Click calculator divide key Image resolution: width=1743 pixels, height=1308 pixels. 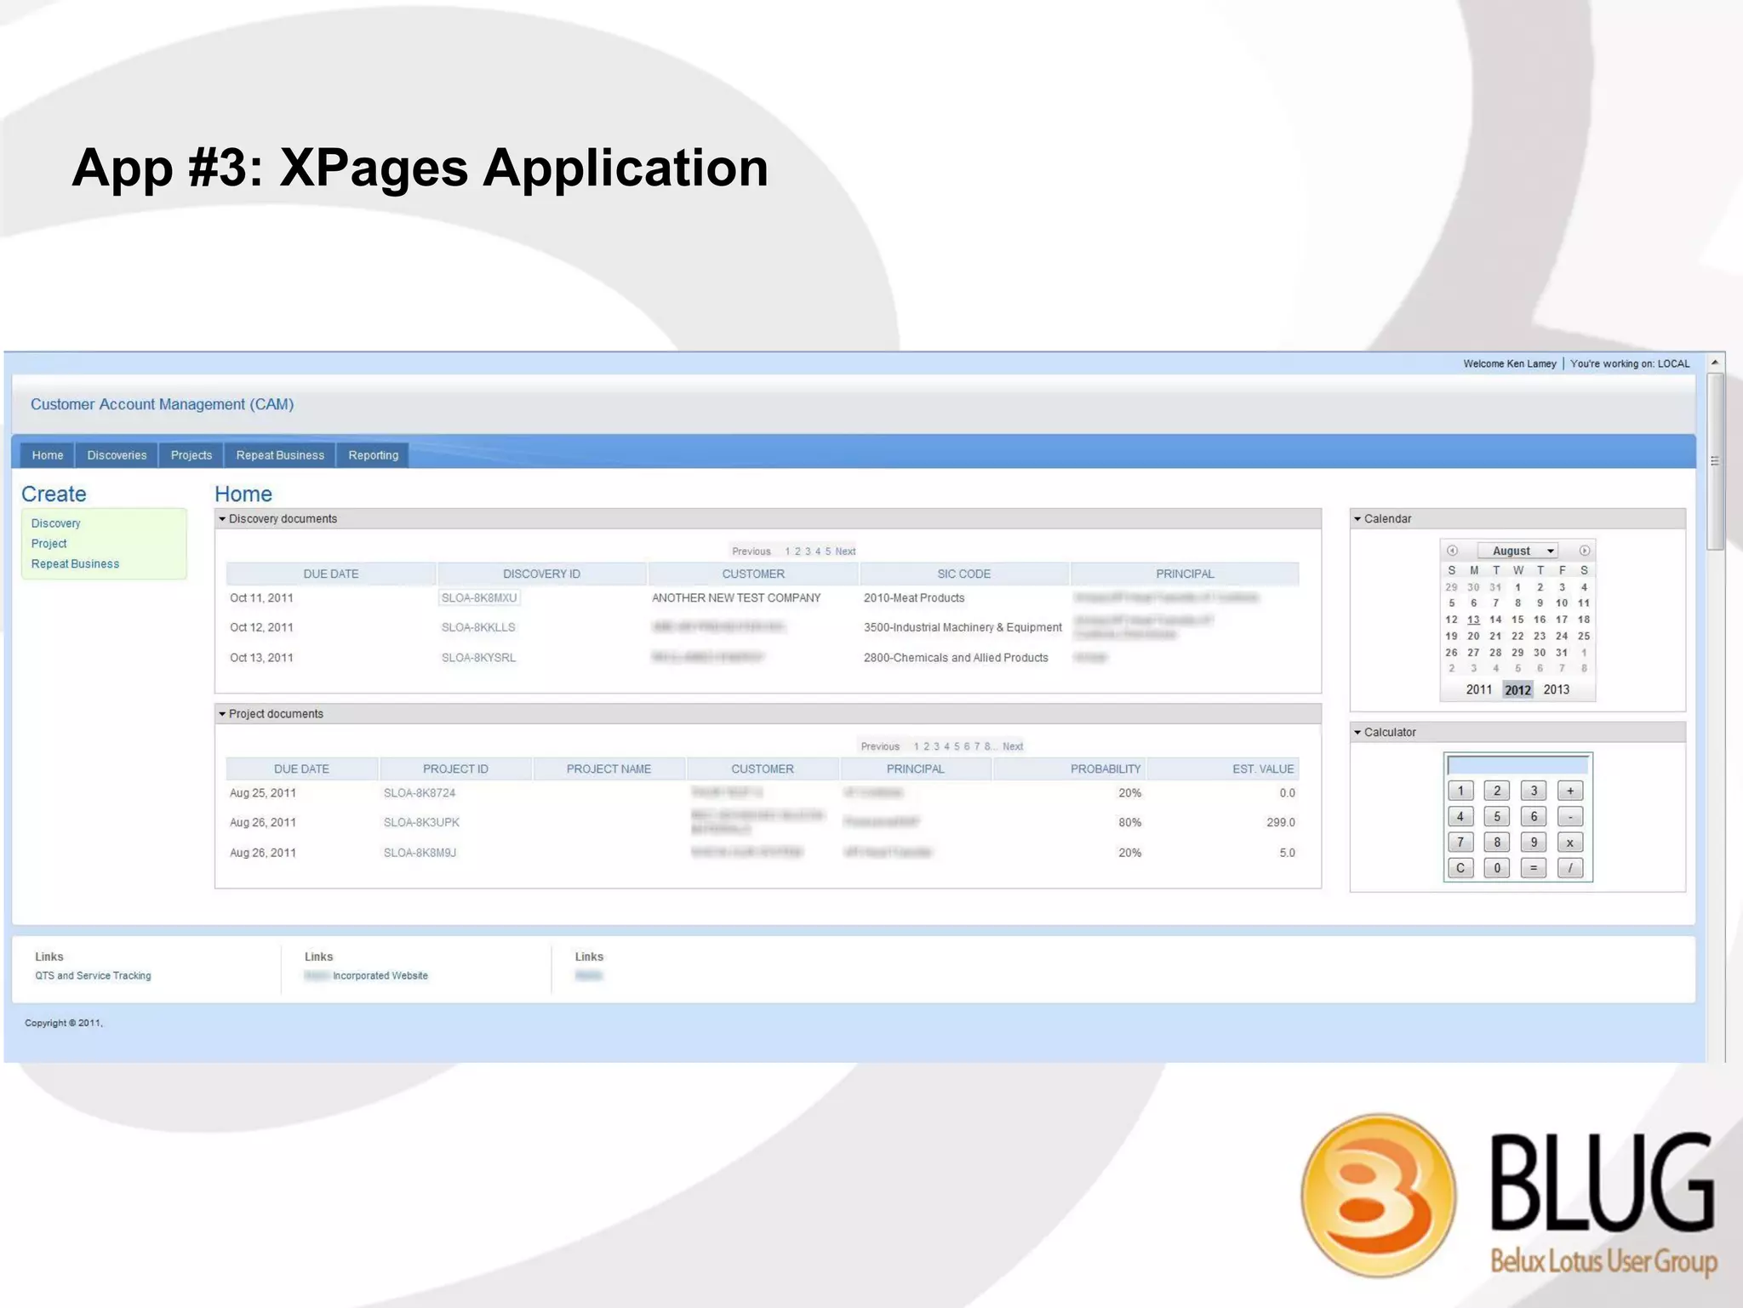(1570, 868)
